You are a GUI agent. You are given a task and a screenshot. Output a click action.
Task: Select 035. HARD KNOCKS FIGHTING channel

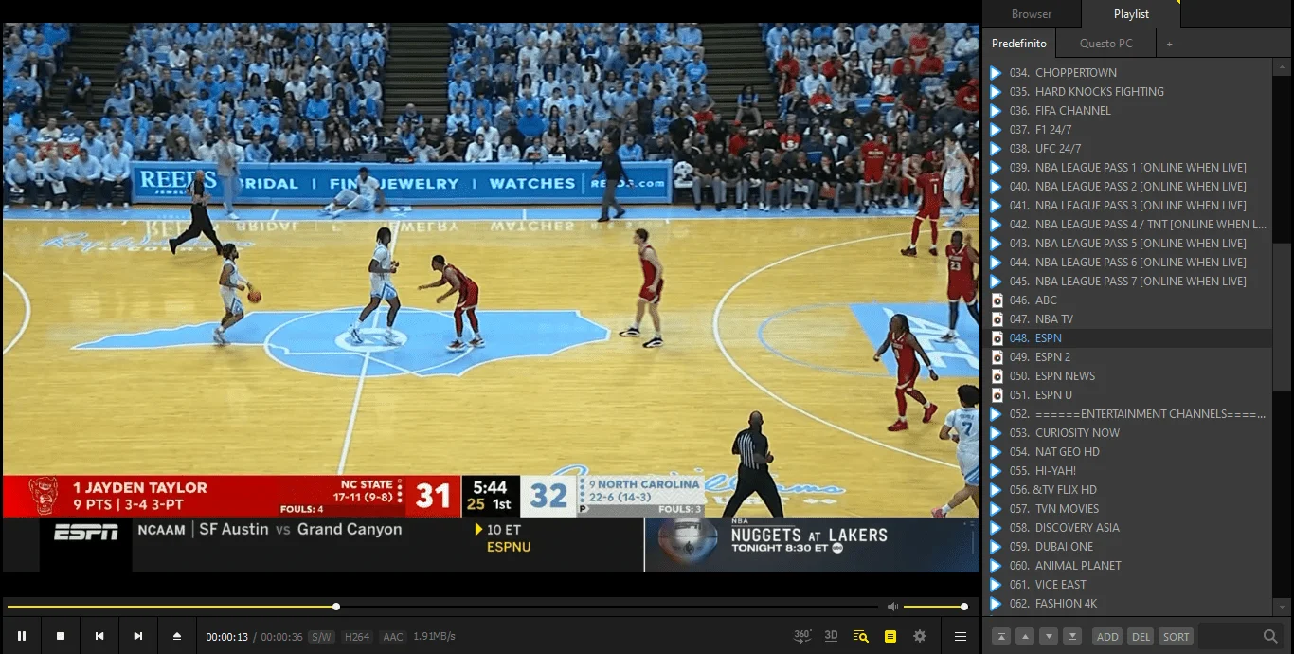click(1127, 92)
